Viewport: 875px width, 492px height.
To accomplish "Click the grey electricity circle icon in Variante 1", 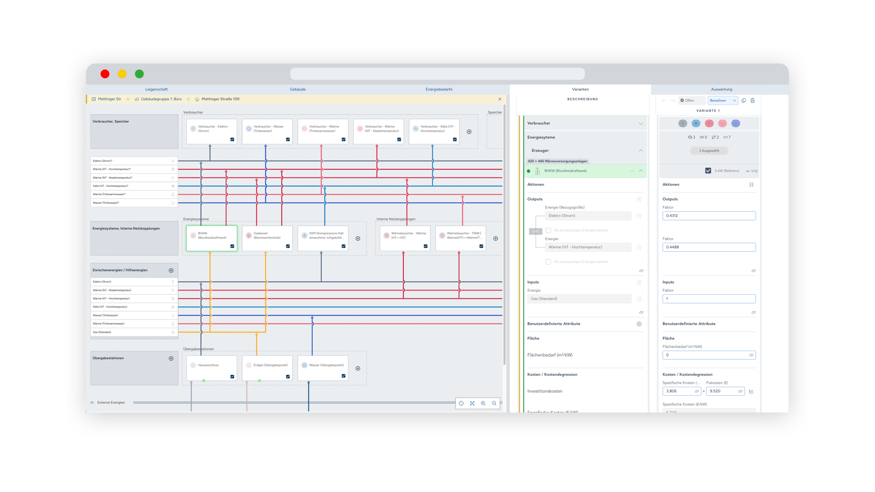I will click(683, 123).
